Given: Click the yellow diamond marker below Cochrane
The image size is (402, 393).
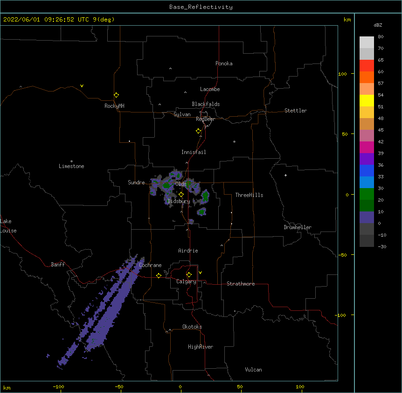Looking at the screenshot, I should coord(159,275).
